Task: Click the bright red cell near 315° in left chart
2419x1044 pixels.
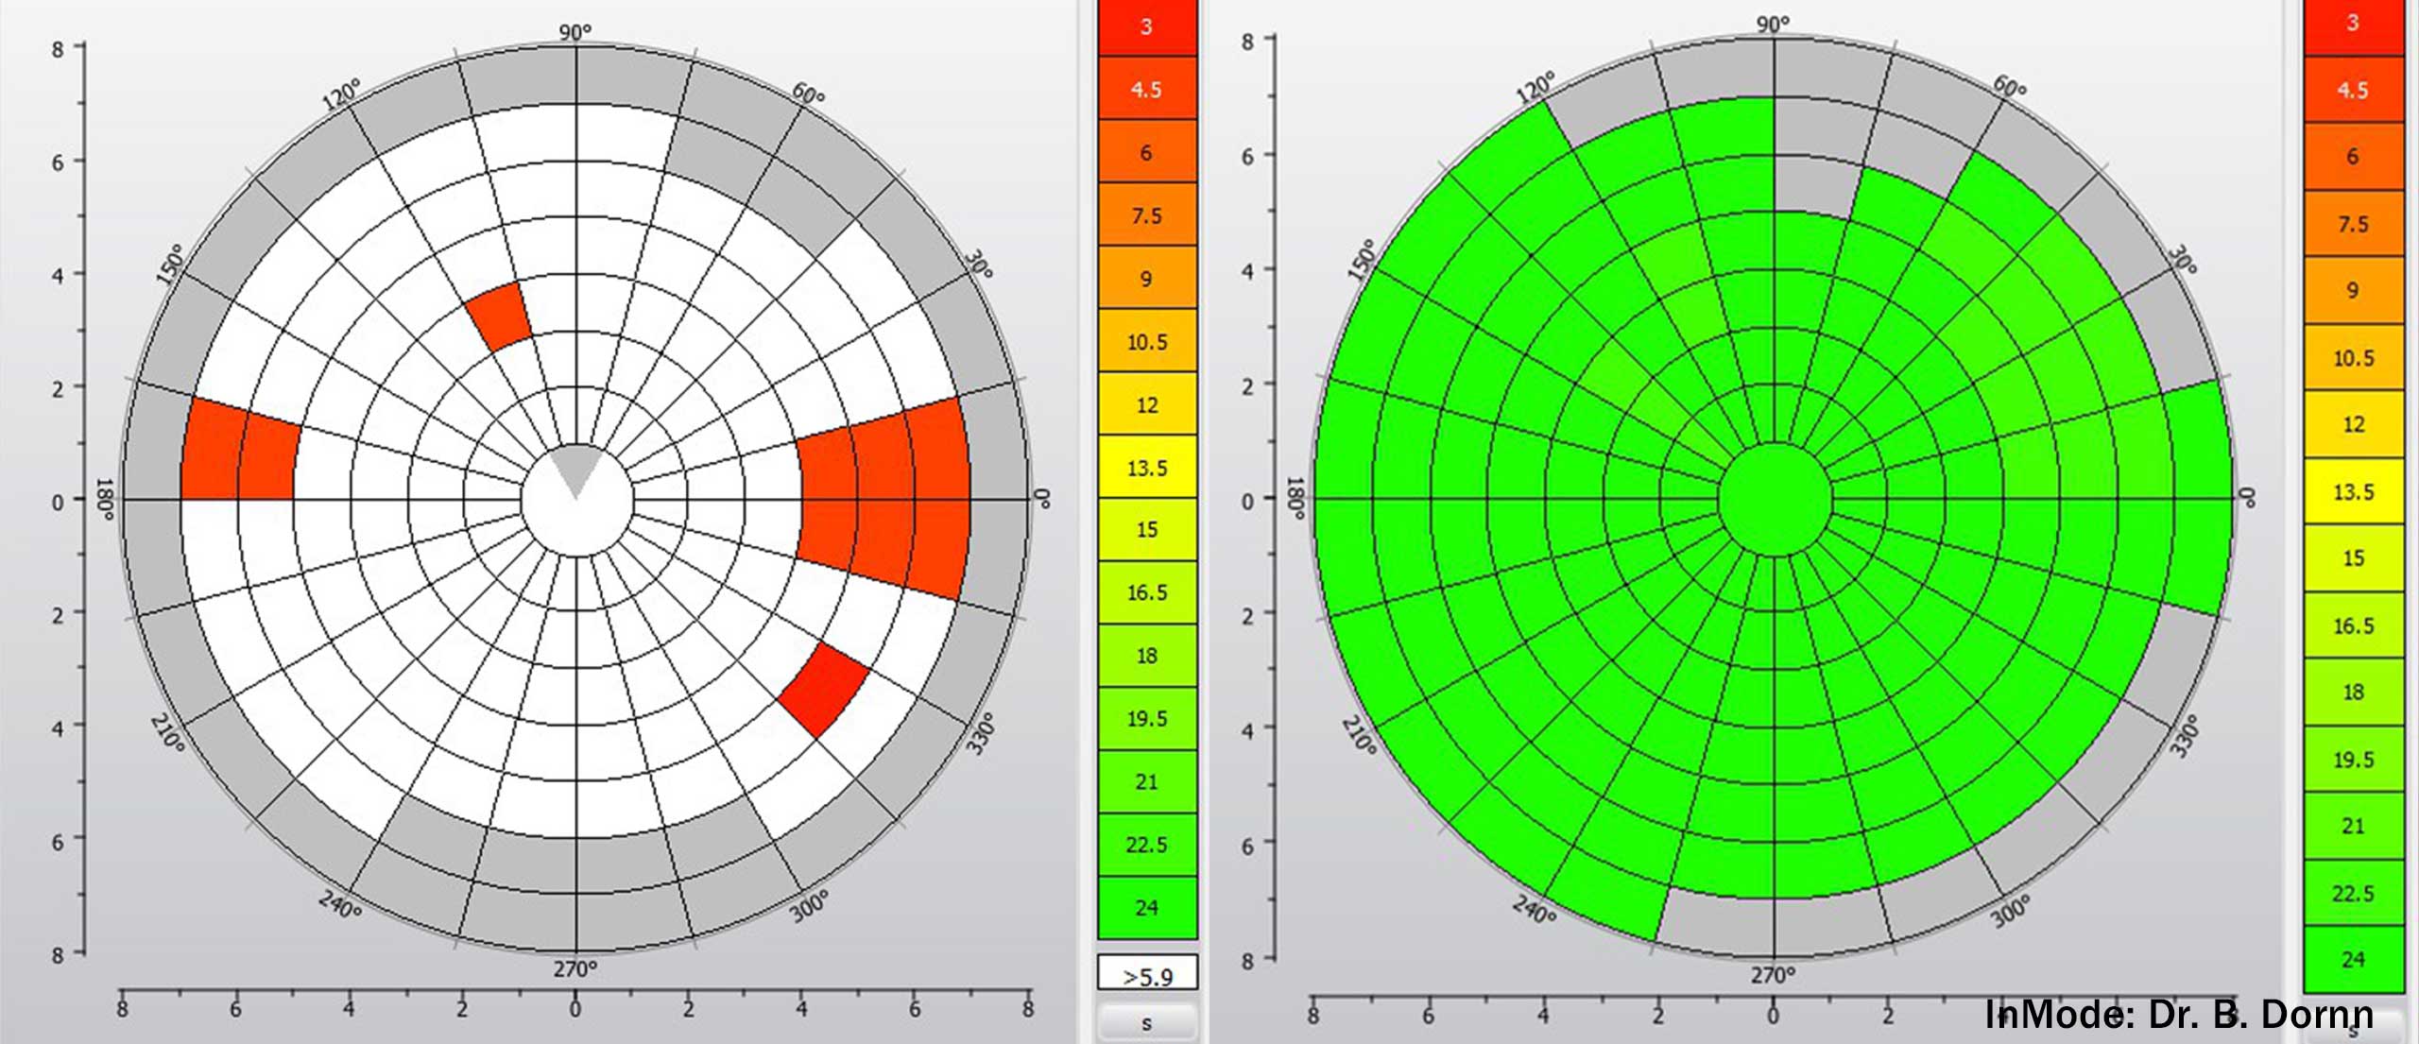Action: 822,689
